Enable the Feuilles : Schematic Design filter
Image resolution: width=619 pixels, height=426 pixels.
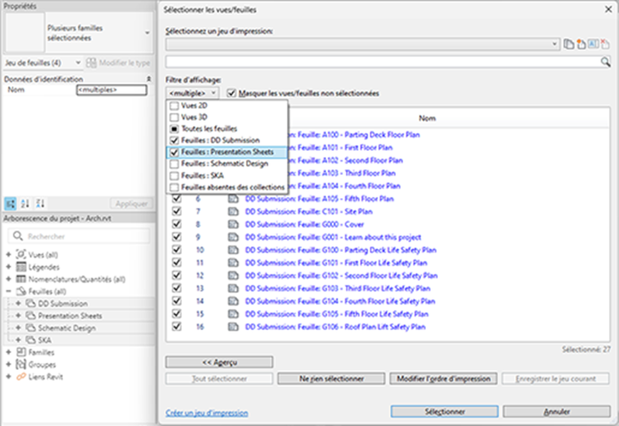pyautogui.click(x=174, y=164)
